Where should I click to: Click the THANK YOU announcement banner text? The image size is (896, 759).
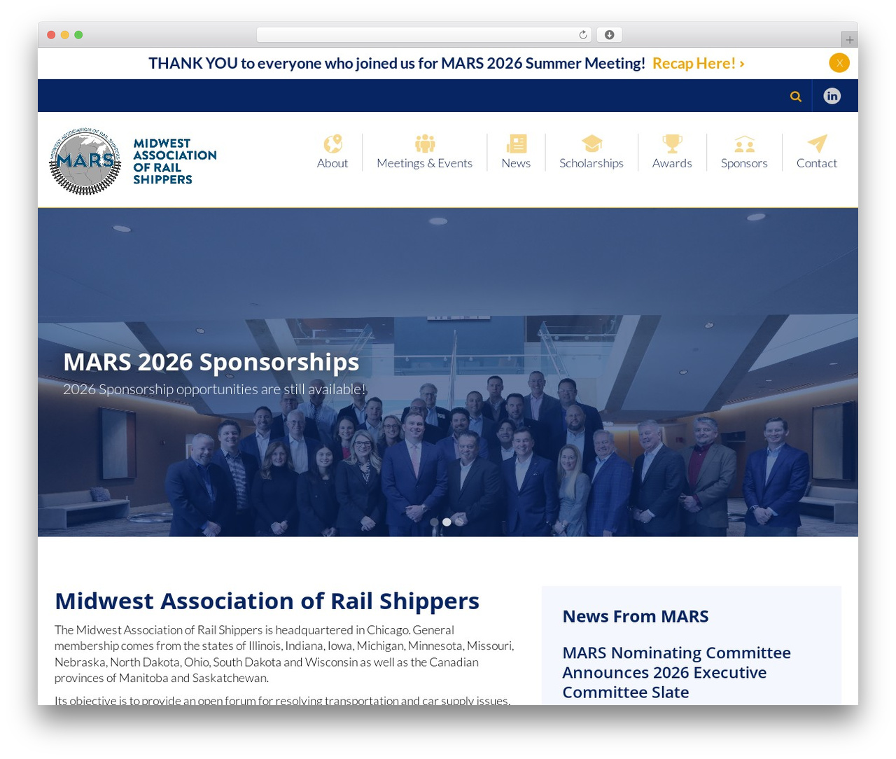[397, 63]
